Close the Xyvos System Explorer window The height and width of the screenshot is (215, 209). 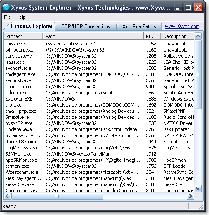(198, 7)
